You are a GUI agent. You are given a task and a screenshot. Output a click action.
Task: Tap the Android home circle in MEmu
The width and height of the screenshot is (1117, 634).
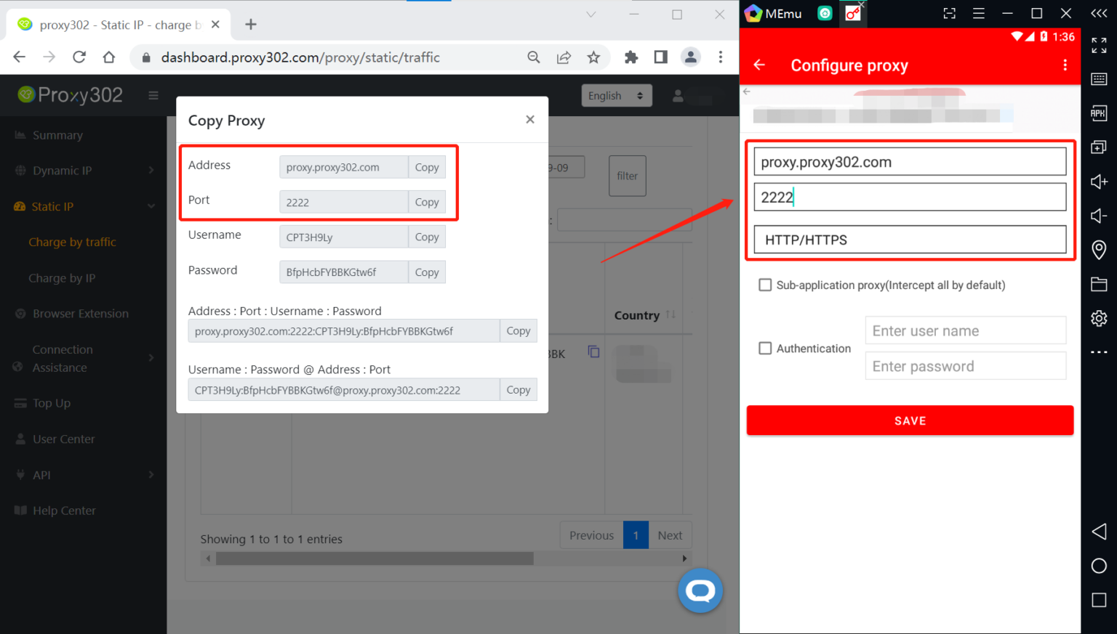pyautogui.click(x=1099, y=566)
